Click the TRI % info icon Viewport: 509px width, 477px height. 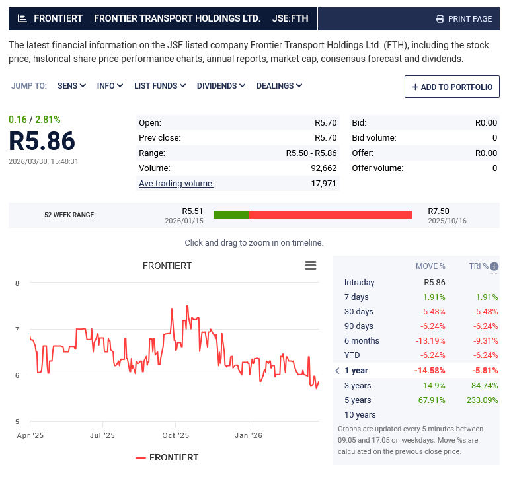(x=494, y=266)
